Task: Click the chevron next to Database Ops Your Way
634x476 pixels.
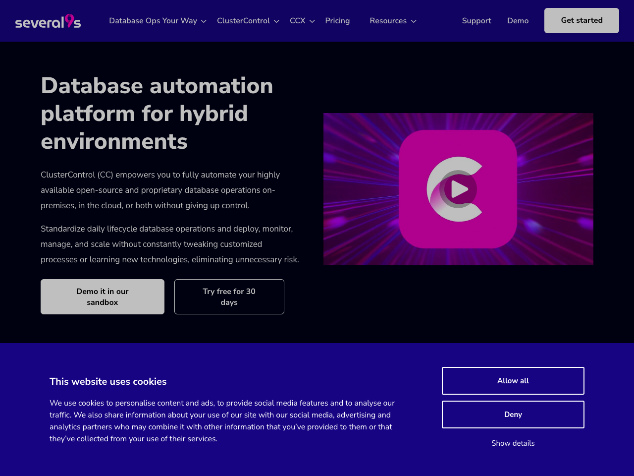Action: tap(203, 21)
